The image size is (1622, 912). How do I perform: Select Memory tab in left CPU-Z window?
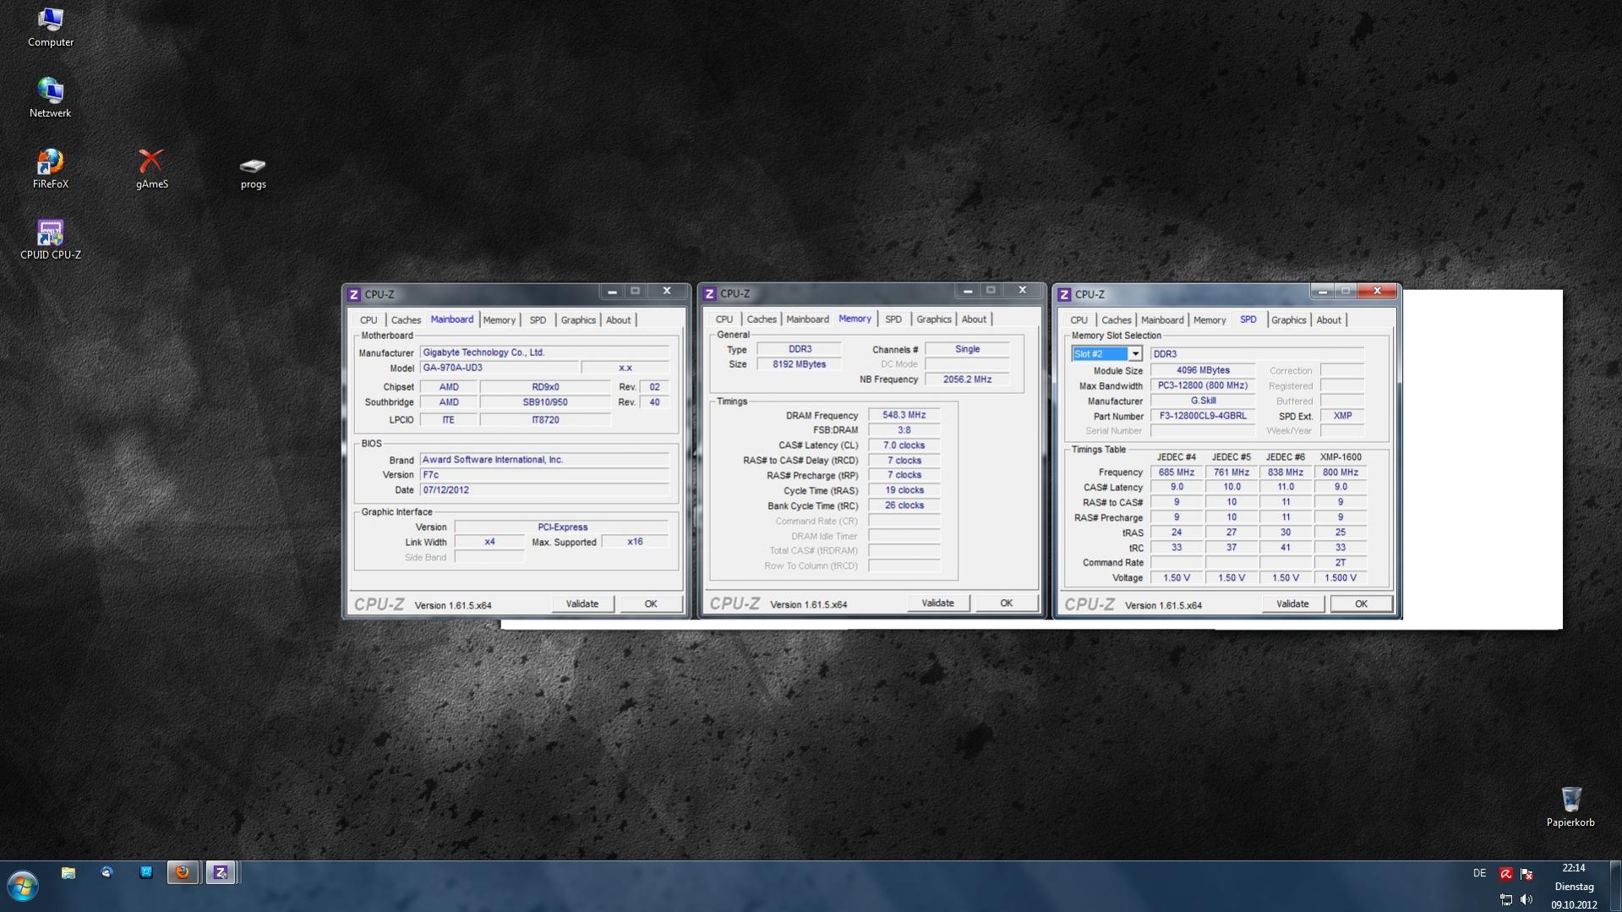coord(499,320)
